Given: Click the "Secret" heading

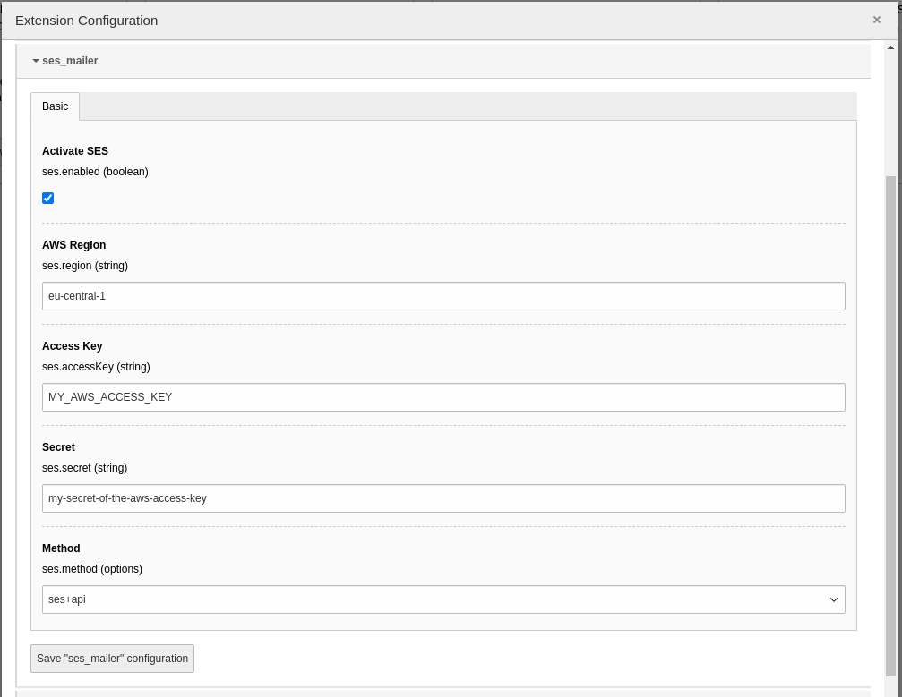Looking at the screenshot, I should point(59,447).
